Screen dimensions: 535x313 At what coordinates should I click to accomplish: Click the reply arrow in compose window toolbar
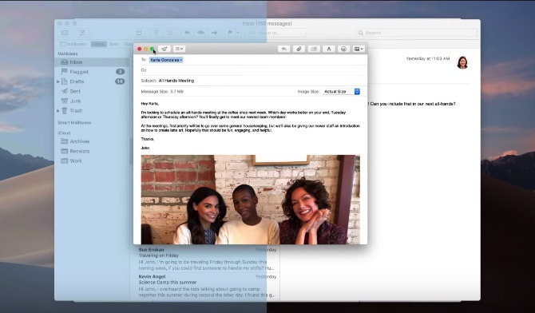click(284, 49)
